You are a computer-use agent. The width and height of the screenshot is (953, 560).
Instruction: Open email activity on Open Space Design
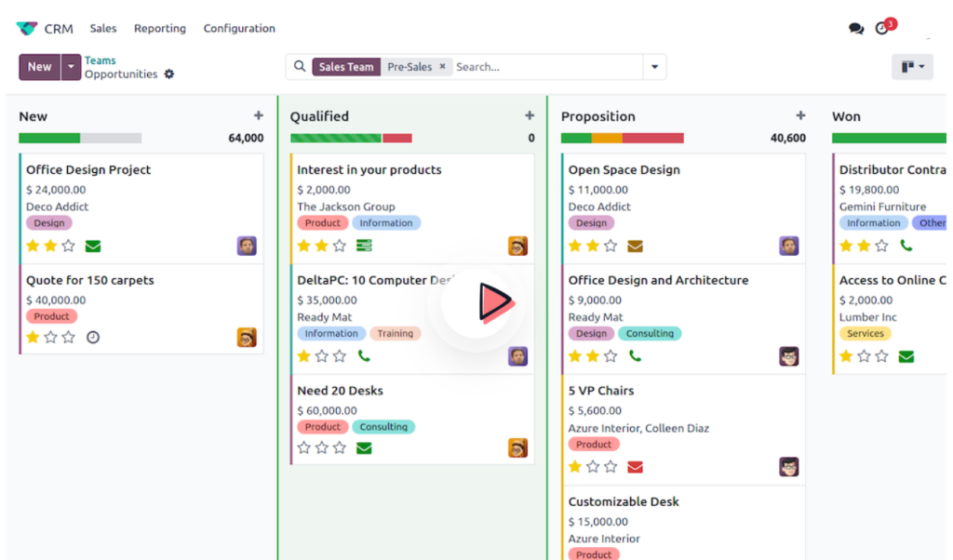coord(635,246)
